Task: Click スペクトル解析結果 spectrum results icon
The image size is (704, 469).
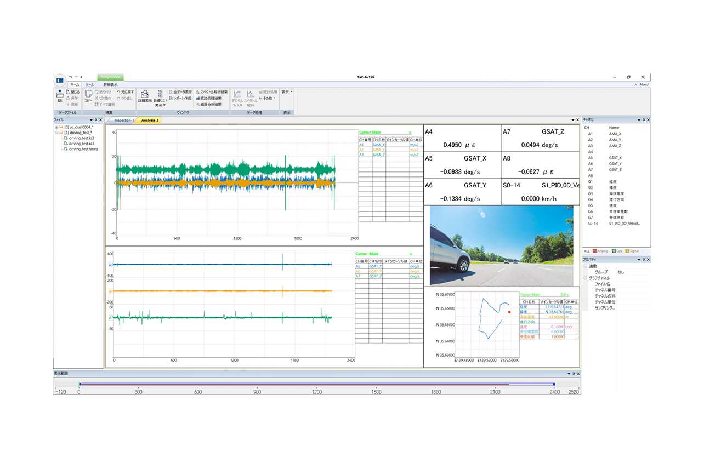Action: [x=211, y=92]
